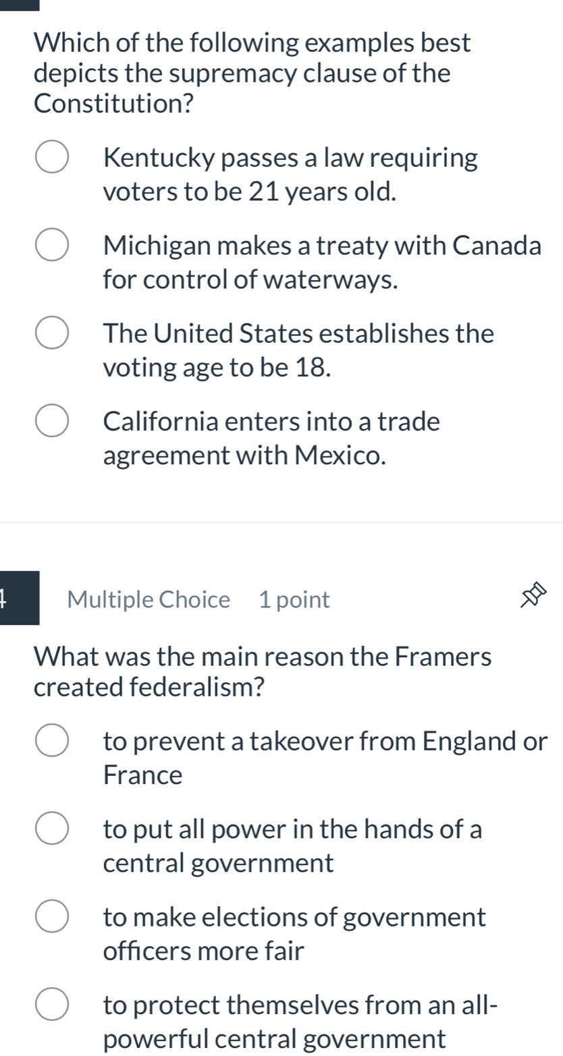Click answer text 'Michigan makes a treaty with Canada'
The height and width of the screenshot is (1056, 563).
pos(322,262)
